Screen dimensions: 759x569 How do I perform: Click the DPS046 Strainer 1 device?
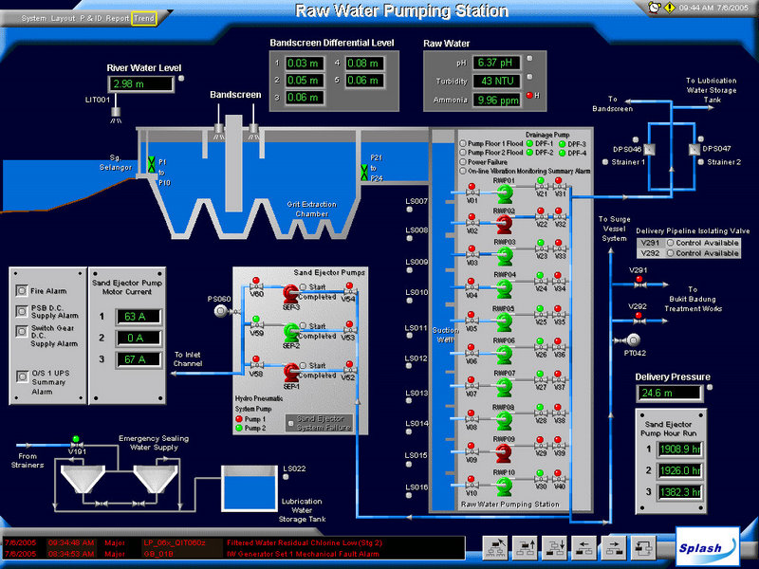click(649, 150)
